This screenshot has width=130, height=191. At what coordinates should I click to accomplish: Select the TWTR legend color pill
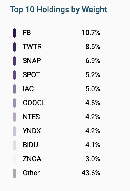(x=15, y=47)
